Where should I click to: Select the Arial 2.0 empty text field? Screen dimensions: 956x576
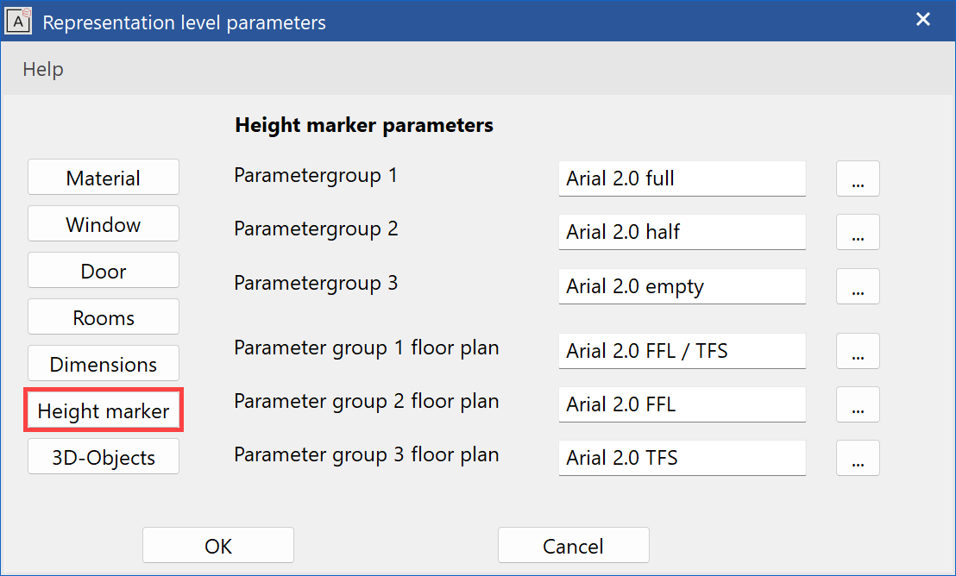click(682, 285)
